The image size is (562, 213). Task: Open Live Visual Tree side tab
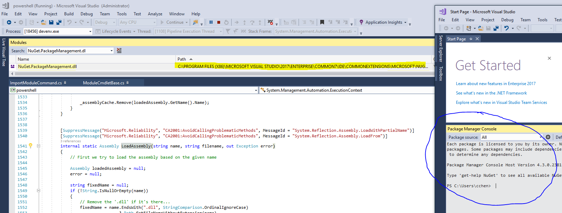(x=3, y=52)
